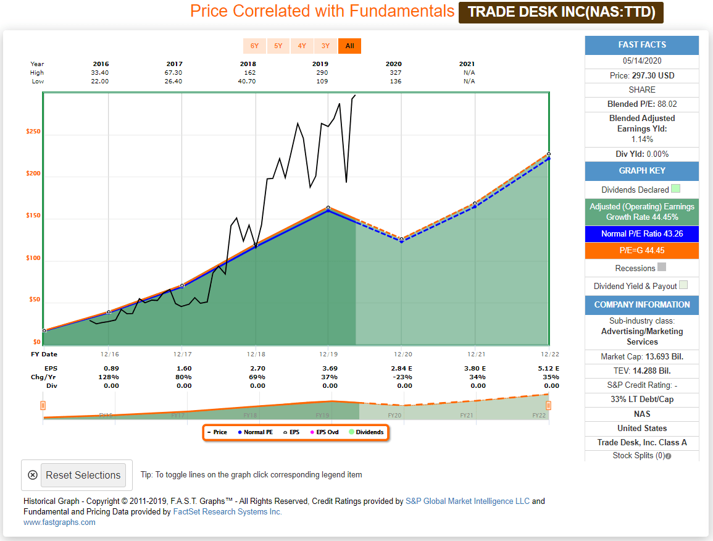Click the Dividends Declared green swatch
Image resolution: width=713 pixels, height=541 pixels.
[677, 189]
